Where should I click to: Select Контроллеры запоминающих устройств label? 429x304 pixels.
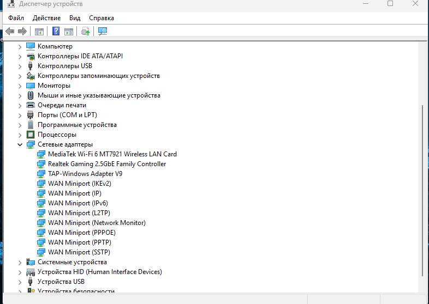99,76
